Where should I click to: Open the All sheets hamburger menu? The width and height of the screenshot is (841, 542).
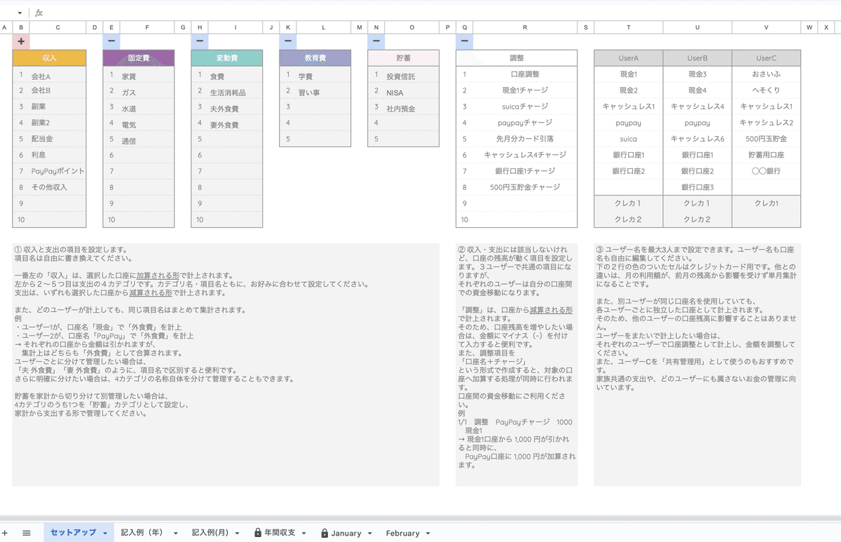(26, 533)
